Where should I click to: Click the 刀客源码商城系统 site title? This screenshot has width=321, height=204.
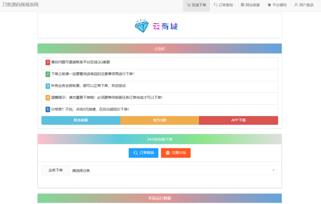pos(20,5)
